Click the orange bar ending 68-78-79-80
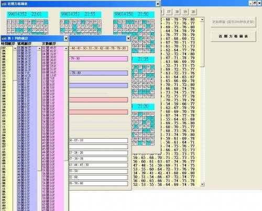 [99, 48]
